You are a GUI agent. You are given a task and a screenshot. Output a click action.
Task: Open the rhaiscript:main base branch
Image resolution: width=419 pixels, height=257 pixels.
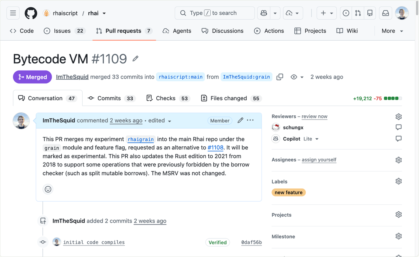tap(180, 77)
